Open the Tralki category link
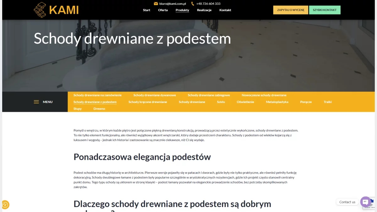The height and width of the screenshot is (212, 377). 328,102
